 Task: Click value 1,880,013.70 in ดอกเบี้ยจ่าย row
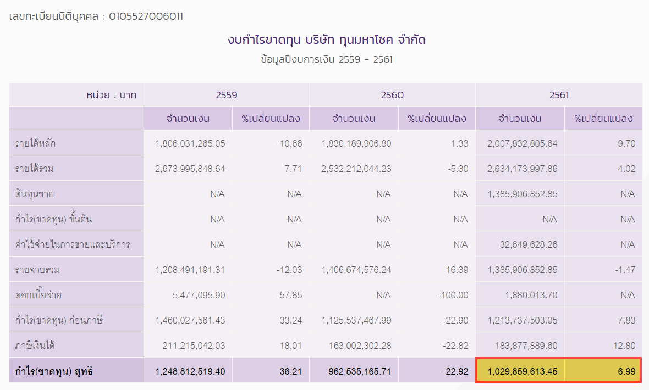531,295
